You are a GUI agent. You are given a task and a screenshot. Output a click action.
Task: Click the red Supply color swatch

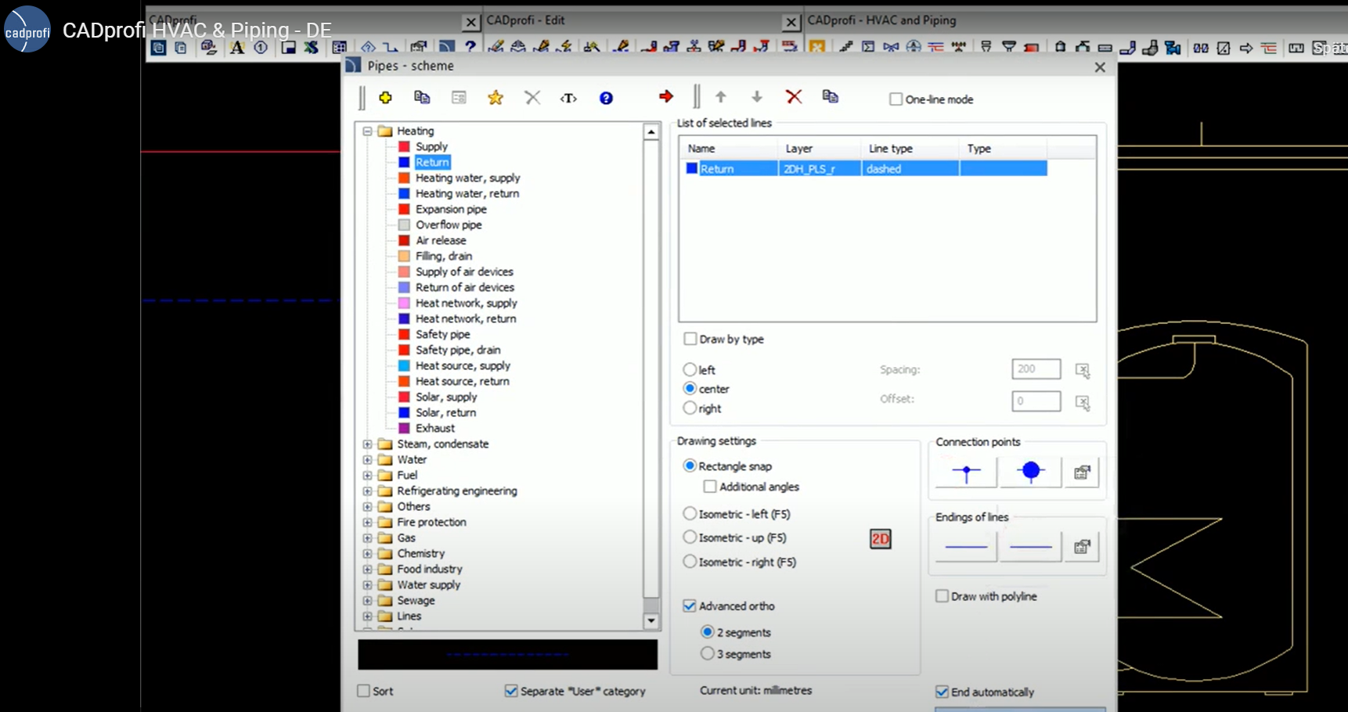(x=404, y=146)
